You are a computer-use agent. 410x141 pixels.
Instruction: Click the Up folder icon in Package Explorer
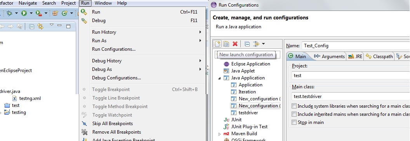pos(20,26)
